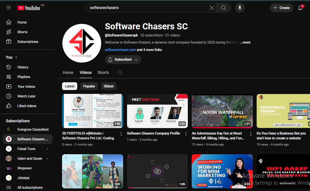Expand the You section chevron
Viewport: 310px width, 191px height.
click(x=16, y=57)
